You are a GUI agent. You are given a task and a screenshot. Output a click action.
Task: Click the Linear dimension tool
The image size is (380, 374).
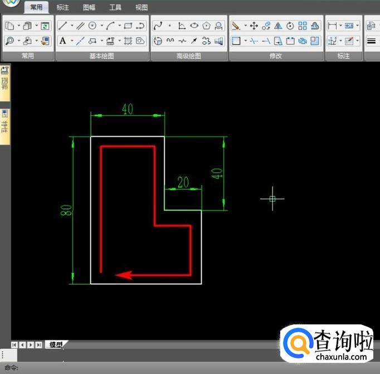[333, 26]
